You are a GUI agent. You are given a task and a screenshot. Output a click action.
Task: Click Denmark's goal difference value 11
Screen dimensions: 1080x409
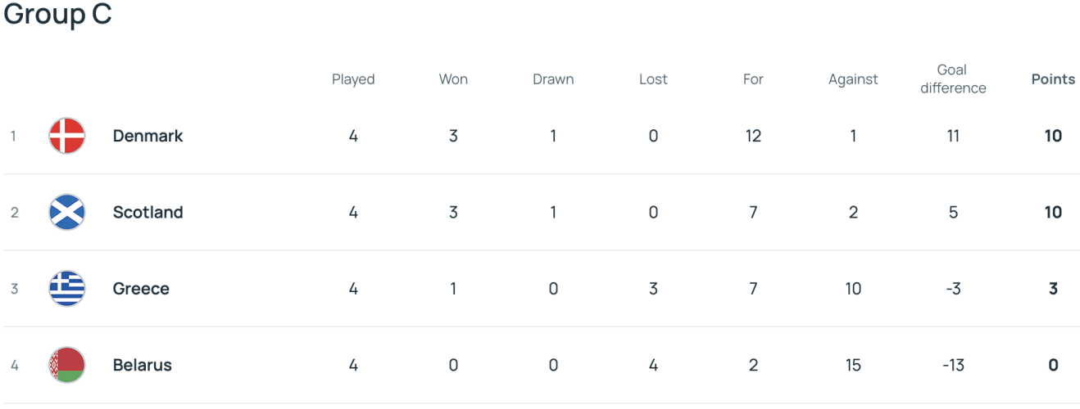953,136
